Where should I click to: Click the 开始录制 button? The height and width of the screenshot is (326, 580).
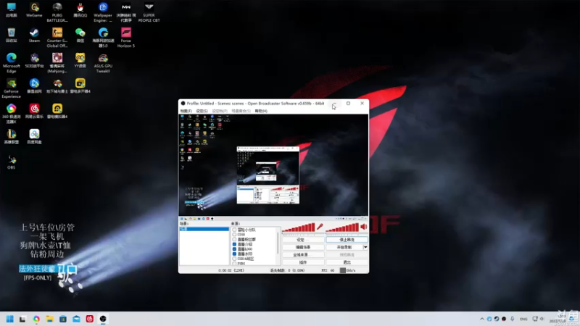pos(344,247)
